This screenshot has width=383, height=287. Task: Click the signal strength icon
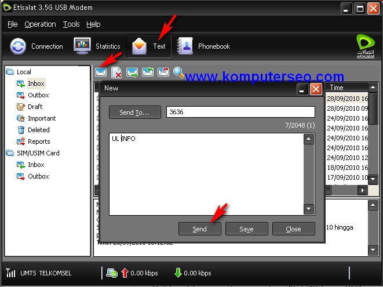pos(10,273)
